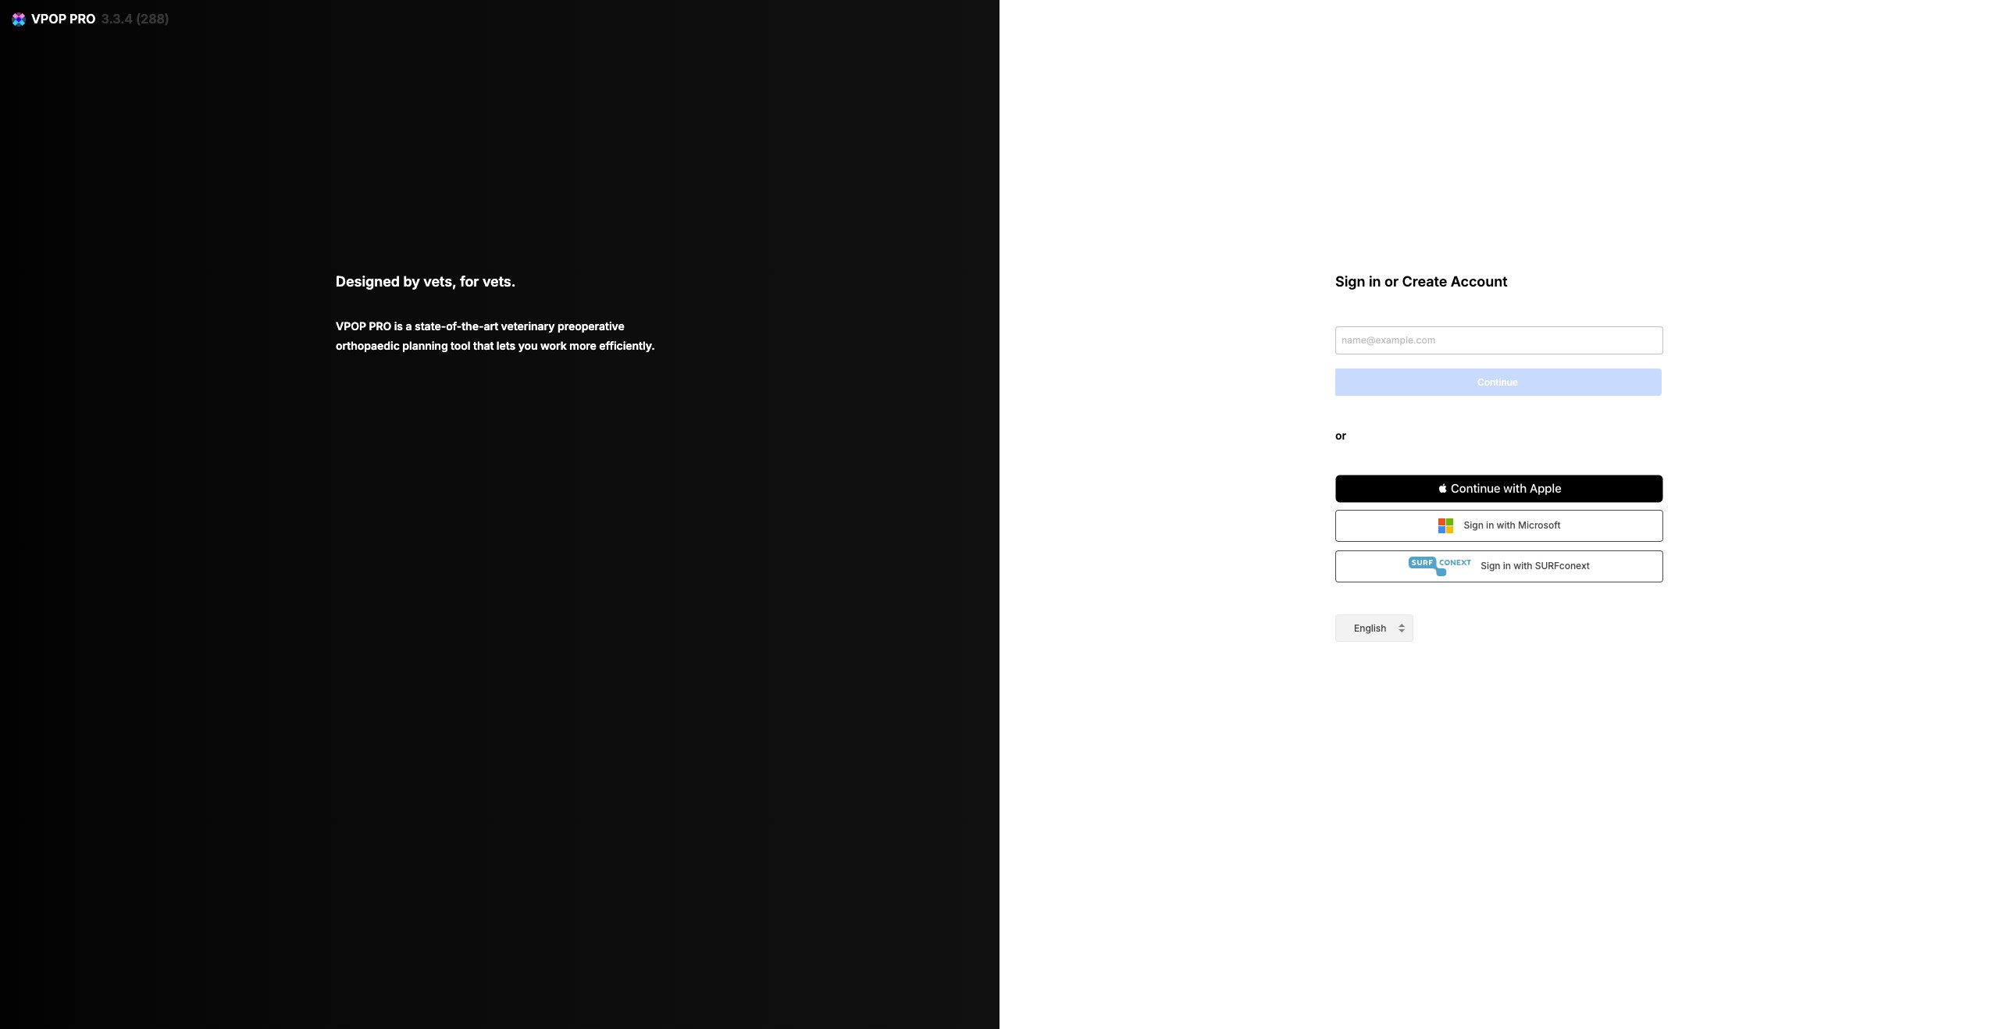Click the version number 3.3.4 (288)
This screenshot has height=1029, width=1999.
coord(134,19)
